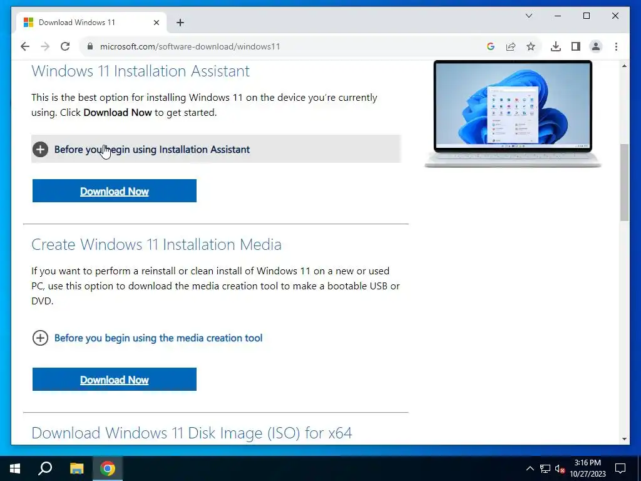Show hidden system tray icons
641x481 pixels.
tap(530, 468)
